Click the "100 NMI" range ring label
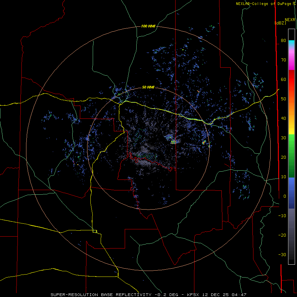 (148, 26)
